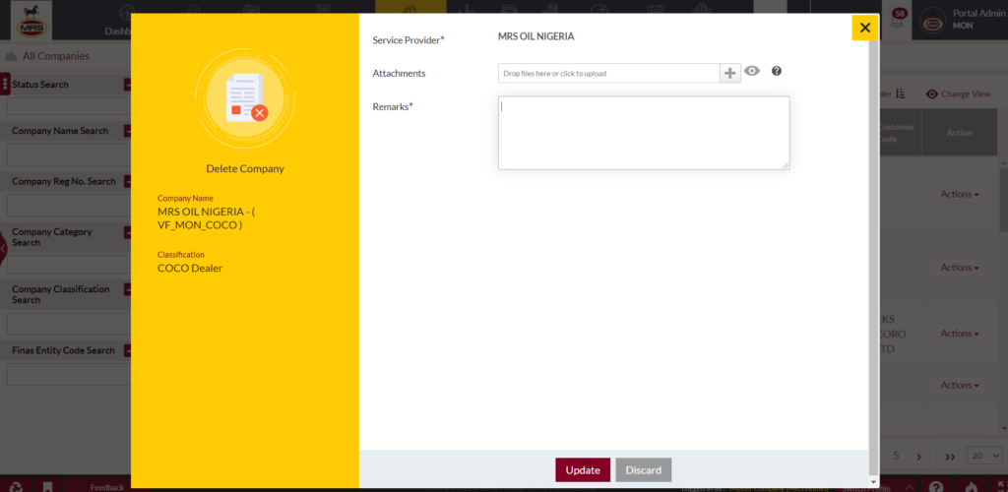This screenshot has height=492, width=1008.
Task: Click the sort order icon
Action: [900, 93]
